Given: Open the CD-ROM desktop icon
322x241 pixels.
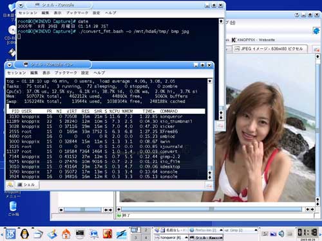Looking at the screenshot, I should pos(12,30).
